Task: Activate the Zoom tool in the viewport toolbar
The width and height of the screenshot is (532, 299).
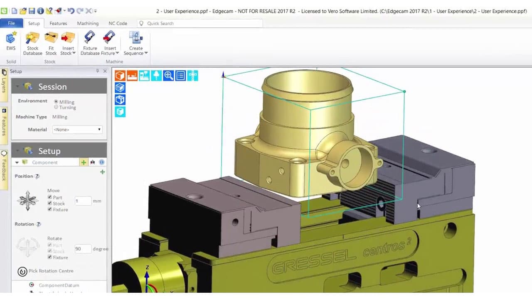Action: pos(168,76)
